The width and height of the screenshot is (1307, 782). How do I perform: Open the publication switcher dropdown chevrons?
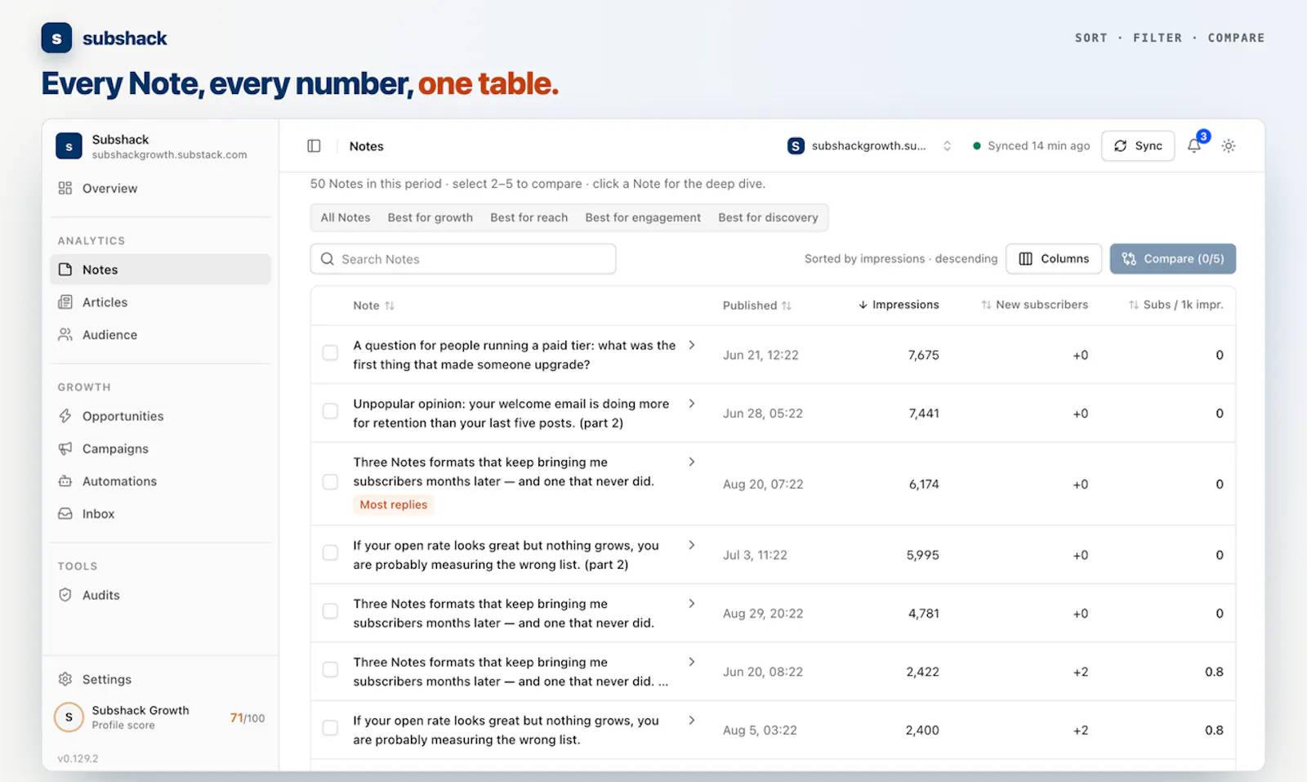click(947, 146)
